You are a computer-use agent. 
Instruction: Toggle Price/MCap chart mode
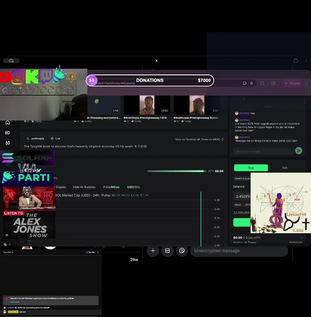click(111, 187)
